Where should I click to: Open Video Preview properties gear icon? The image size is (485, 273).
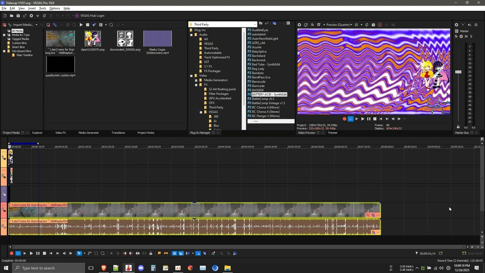(x=299, y=25)
